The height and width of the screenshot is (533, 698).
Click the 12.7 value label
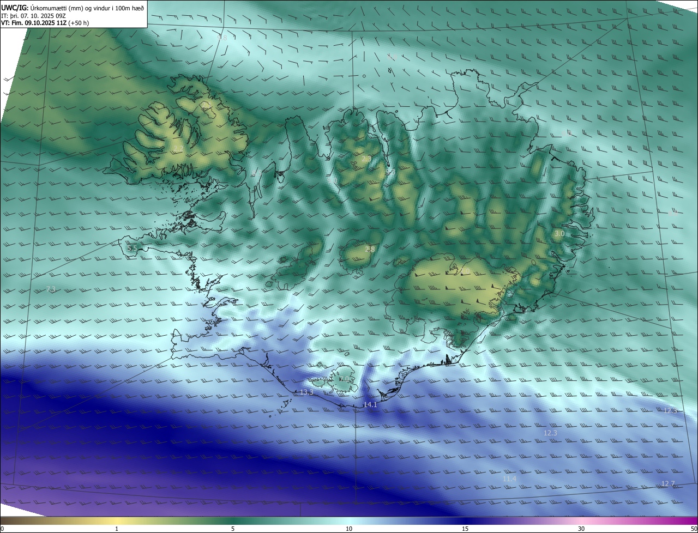[668, 483]
